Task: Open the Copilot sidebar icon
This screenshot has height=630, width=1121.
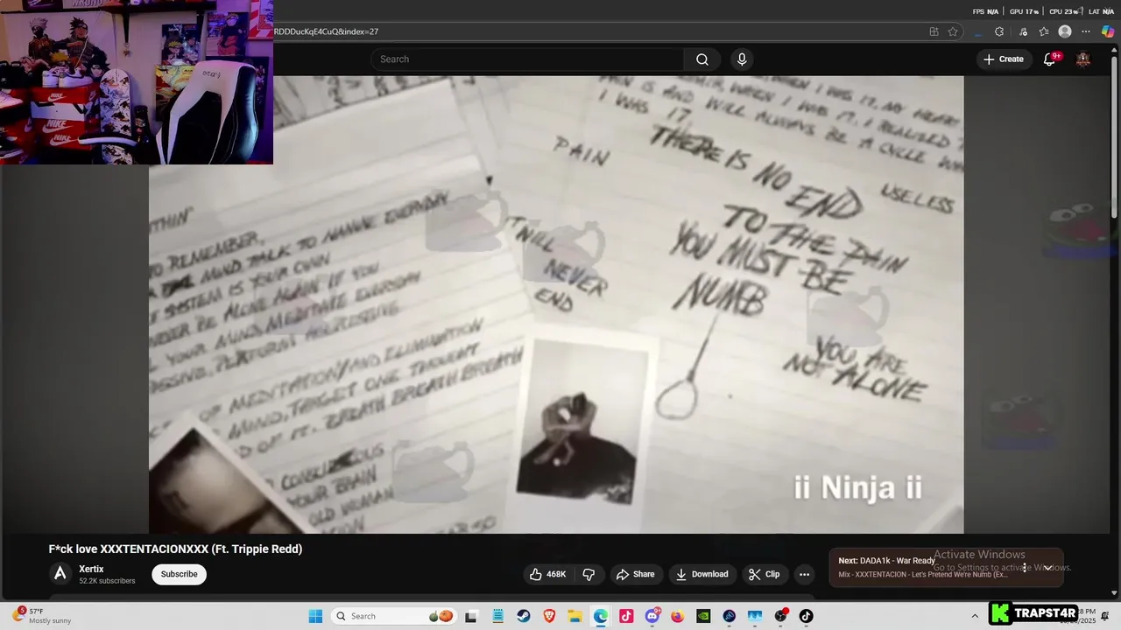Action: pos(1108,31)
